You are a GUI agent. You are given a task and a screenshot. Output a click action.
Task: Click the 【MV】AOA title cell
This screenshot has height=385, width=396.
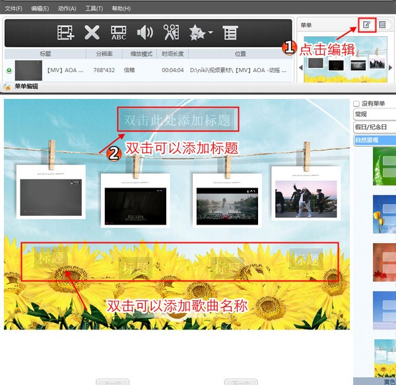(65, 70)
